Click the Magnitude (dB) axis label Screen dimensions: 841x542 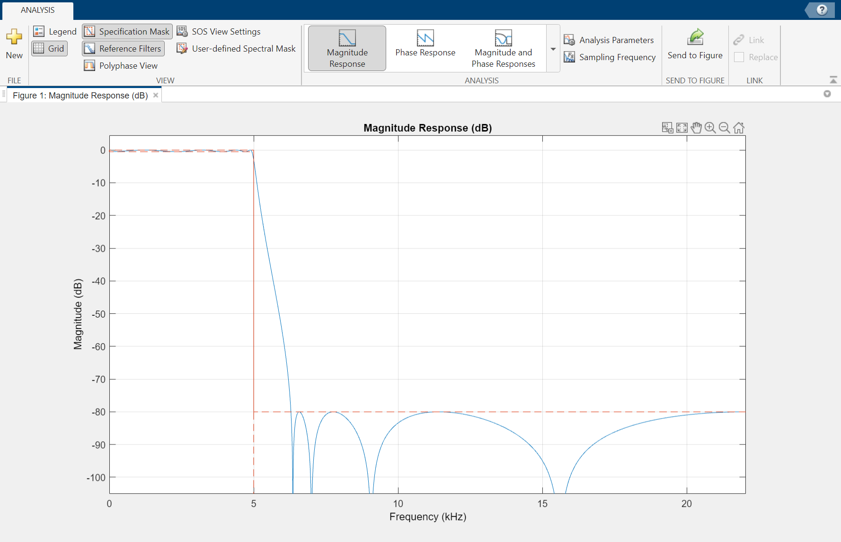pyautogui.click(x=78, y=314)
